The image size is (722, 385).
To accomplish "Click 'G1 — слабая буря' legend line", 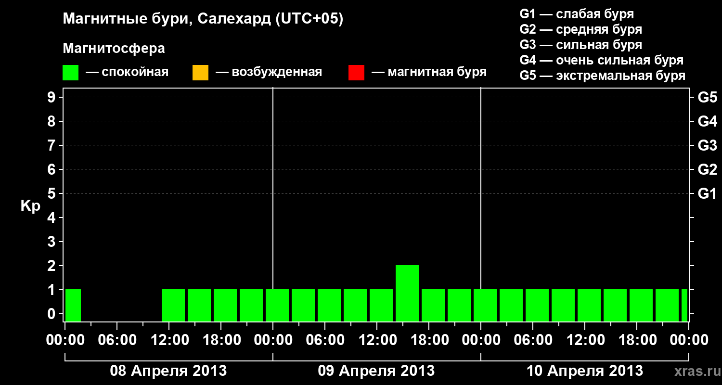I will [x=577, y=13].
